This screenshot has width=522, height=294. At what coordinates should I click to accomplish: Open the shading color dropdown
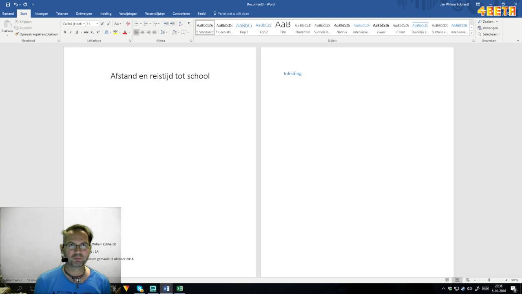[x=178, y=32]
